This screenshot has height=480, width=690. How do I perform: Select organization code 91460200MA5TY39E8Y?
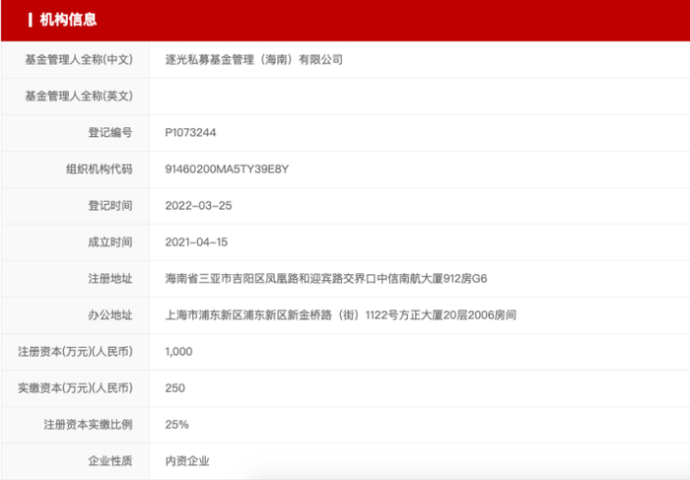(x=227, y=169)
